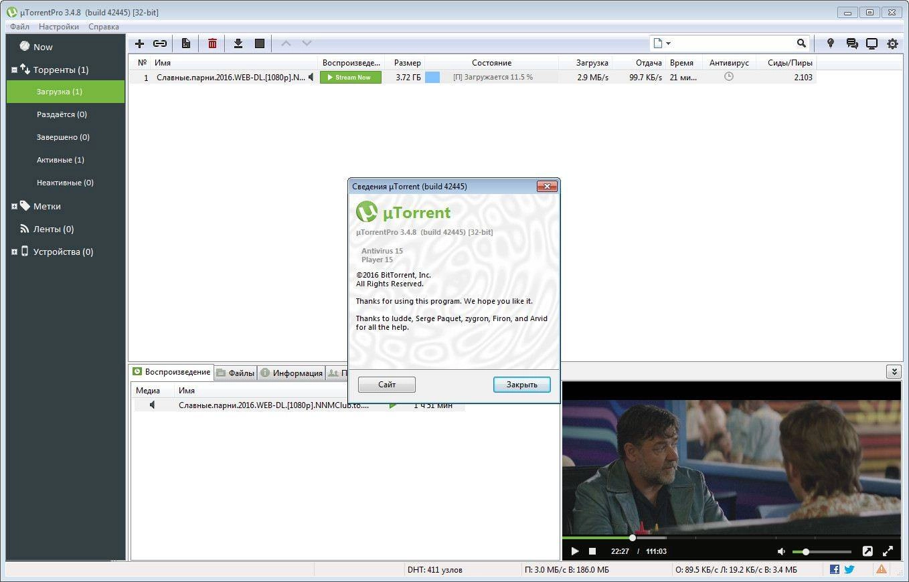
Task: Click the Сайт button in the dialog
Action: coord(387,385)
